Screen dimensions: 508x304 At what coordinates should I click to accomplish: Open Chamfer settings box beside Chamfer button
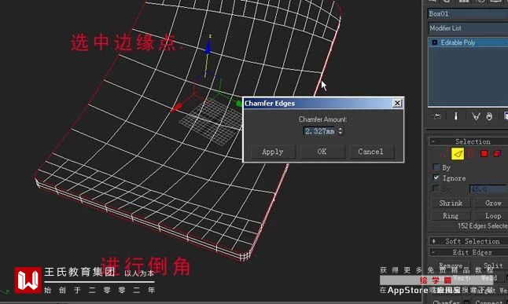[x=467, y=302]
